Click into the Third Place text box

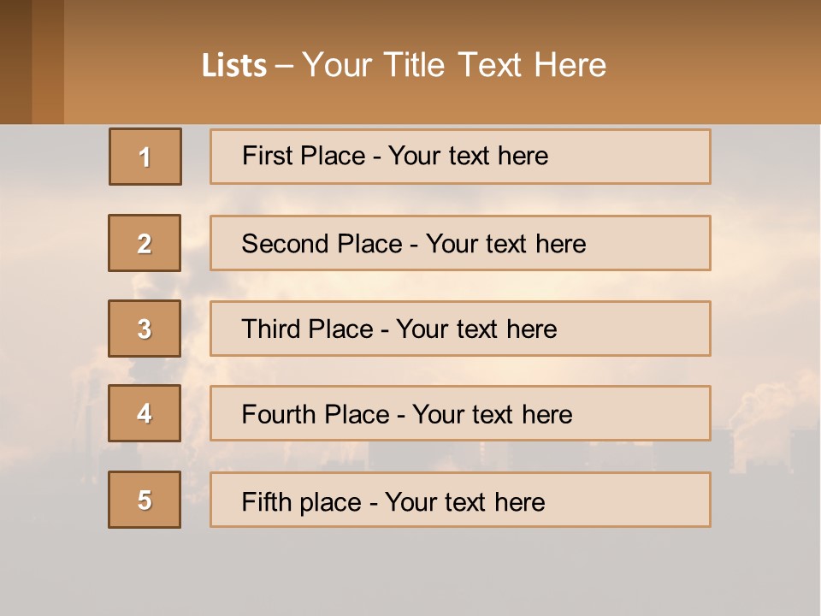click(x=460, y=329)
